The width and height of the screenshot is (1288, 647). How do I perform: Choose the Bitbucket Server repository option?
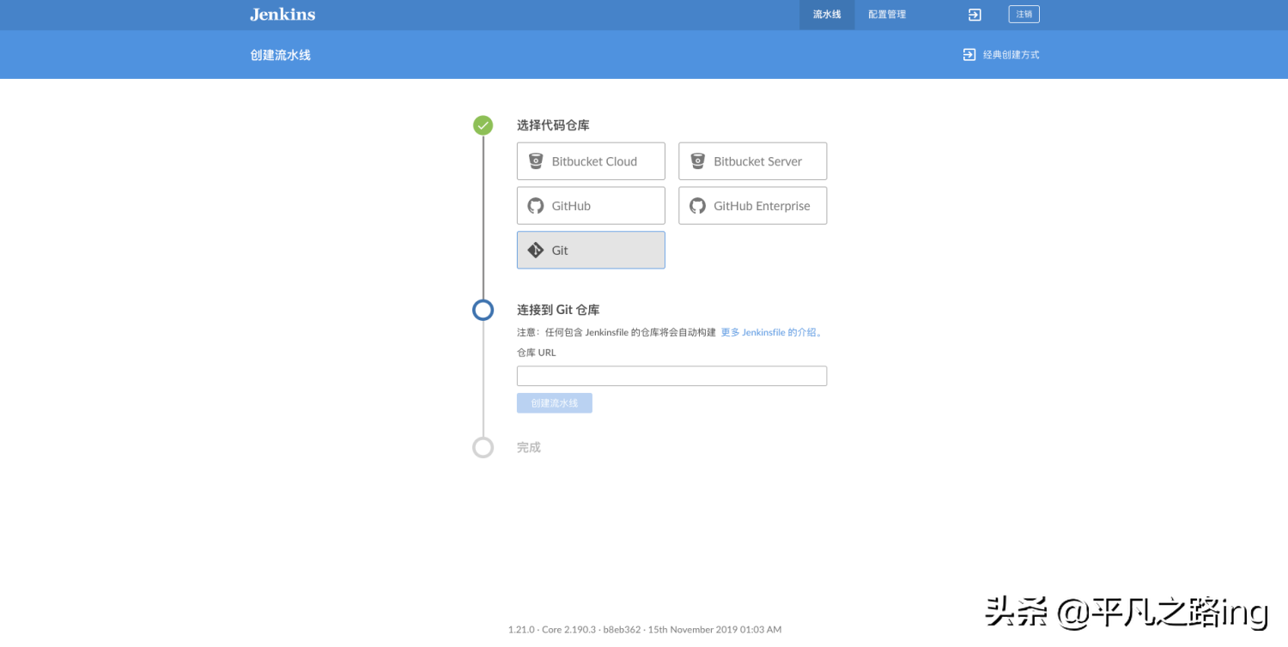[752, 161]
